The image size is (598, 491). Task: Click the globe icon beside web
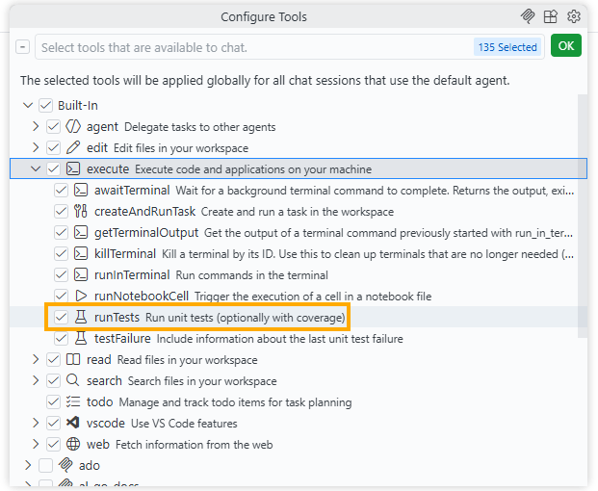[73, 444]
